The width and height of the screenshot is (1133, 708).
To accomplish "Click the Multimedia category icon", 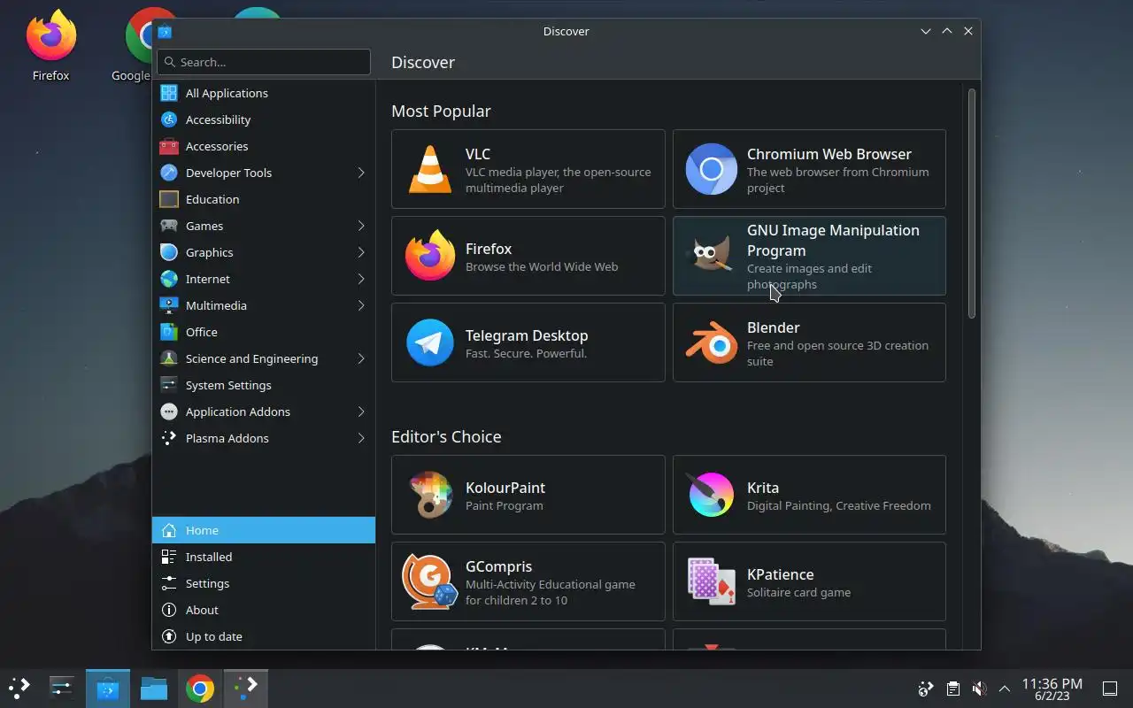I will click(x=169, y=305).
